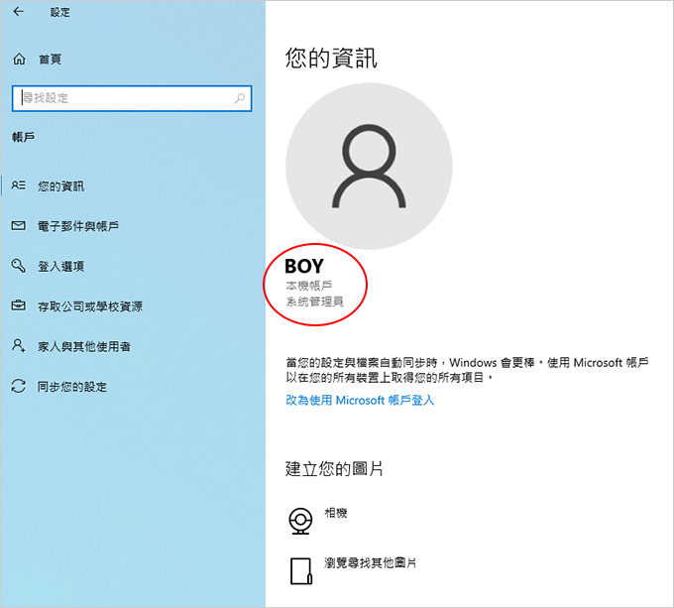
Task: Open 同步您的設定 page
Action: (72, 387)
